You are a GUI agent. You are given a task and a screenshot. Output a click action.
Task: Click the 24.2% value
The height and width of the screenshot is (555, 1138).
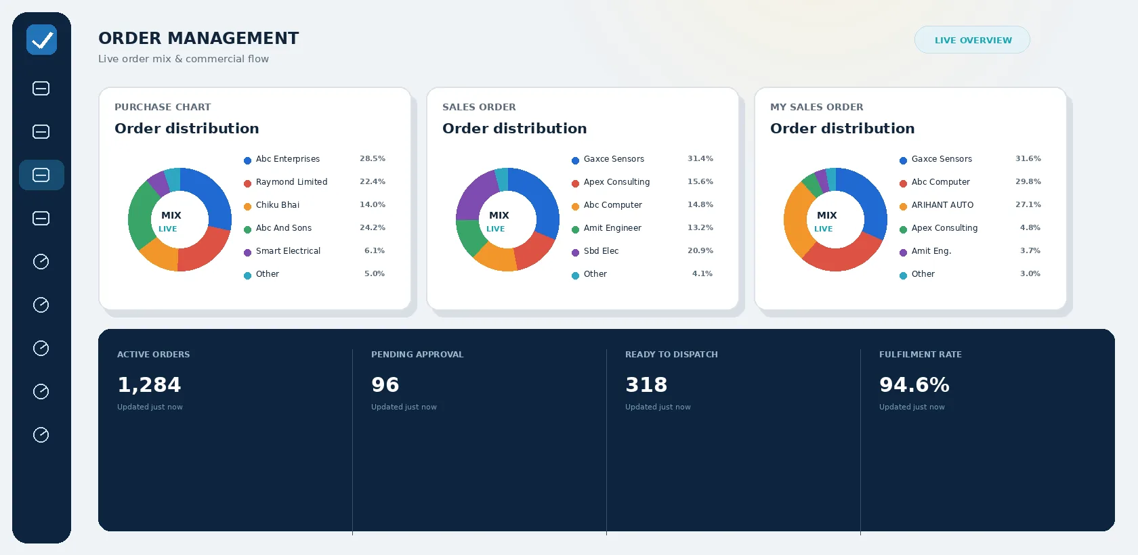[x=373, y=228]
